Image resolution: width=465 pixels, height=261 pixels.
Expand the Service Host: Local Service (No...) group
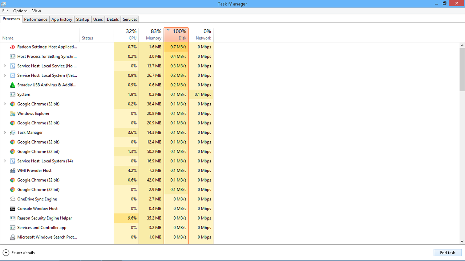tap(5, 66)
